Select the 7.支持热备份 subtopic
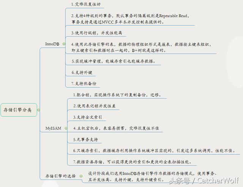243x187 pixels. coord(84,83)
